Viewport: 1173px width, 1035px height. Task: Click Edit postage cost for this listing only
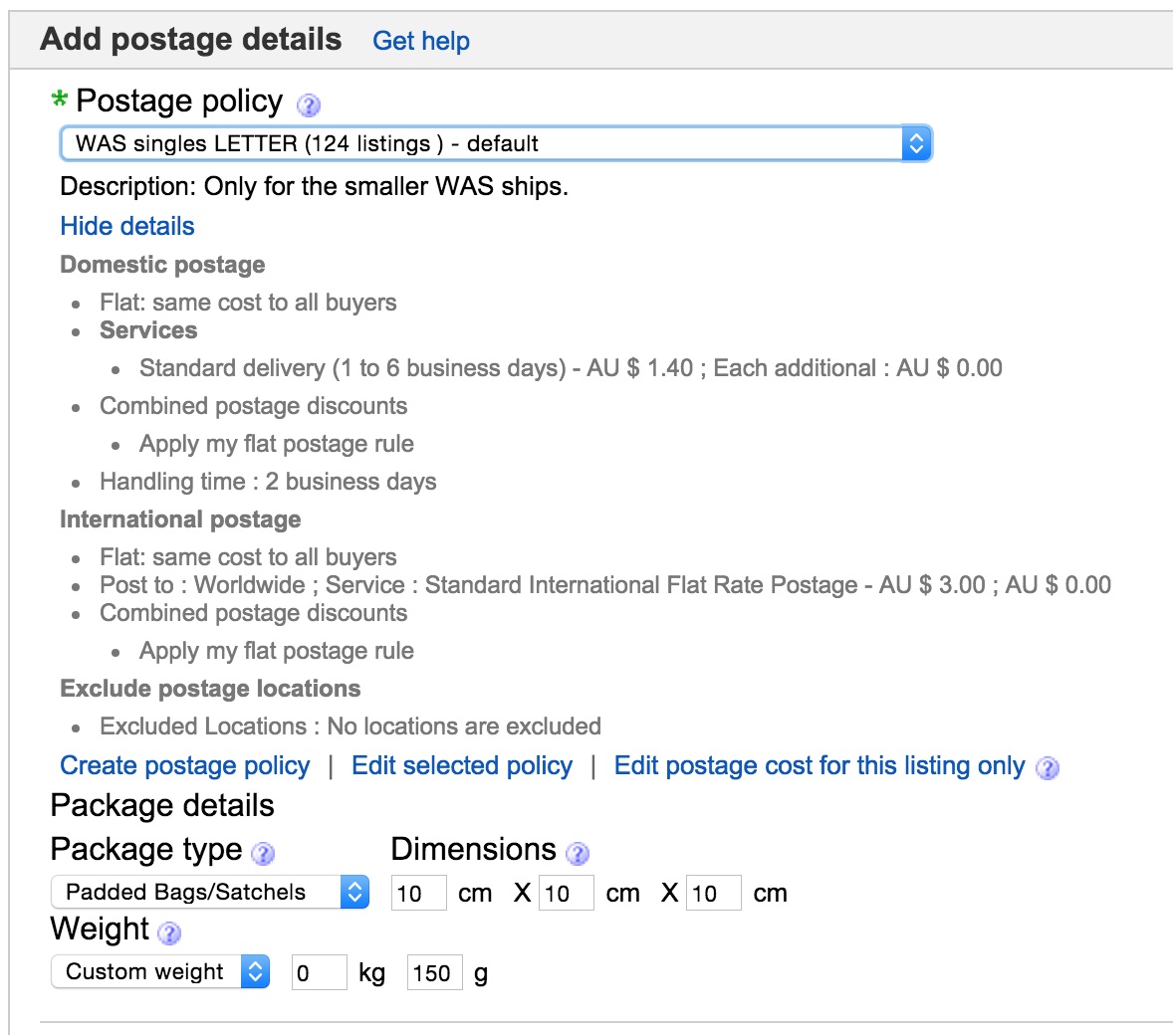(x=817, y=765)
